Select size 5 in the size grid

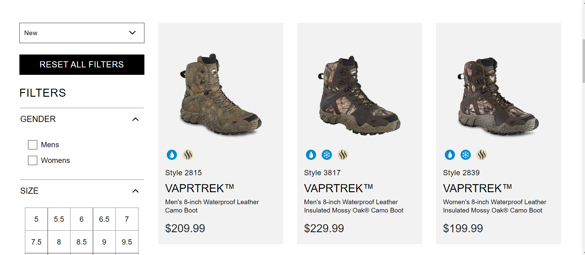[36, 219]
